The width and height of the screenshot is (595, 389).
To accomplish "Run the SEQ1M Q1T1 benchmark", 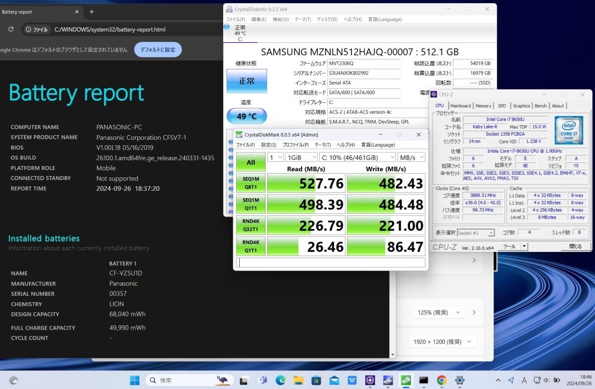I will pyautogui.click(x=251, y=204).
